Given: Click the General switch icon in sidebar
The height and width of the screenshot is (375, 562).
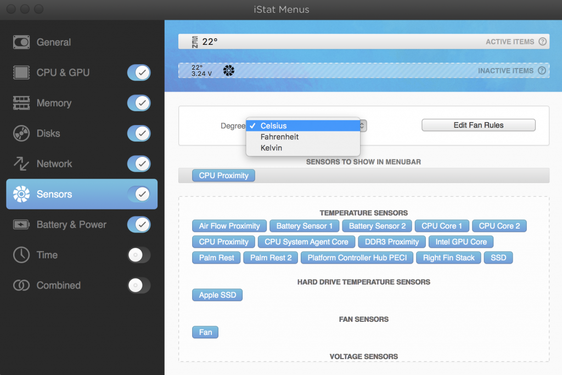Looking at the screenshot, I should click(21, 42).
